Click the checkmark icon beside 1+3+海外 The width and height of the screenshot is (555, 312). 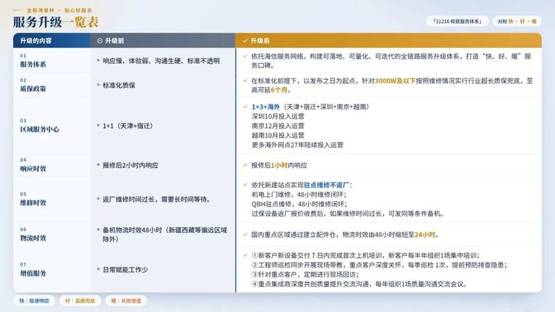[245, 107]
